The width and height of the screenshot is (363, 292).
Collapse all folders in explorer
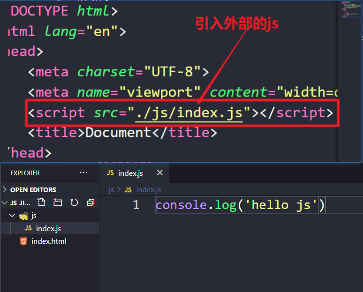(91, 202)
